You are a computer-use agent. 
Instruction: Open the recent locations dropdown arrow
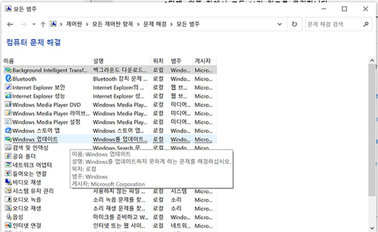click(x=34, y=24)
